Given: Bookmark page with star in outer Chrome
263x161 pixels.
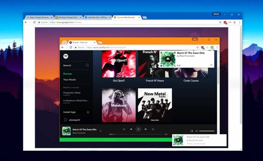Looking at the screenshot, I should (220, 22).
